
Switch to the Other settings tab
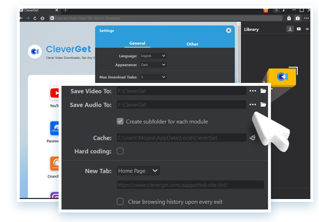[x=192, y=44]
